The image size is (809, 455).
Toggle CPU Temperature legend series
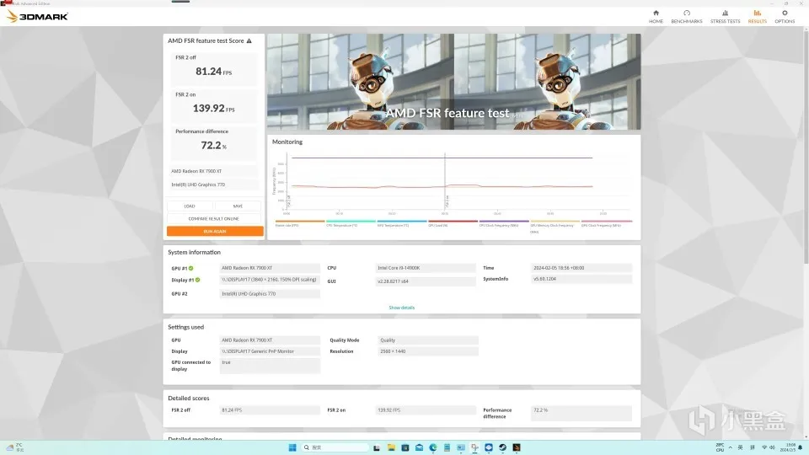[x=351, y=224]
